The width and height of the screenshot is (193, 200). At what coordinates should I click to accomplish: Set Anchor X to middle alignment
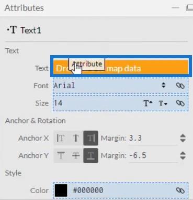pos(76,138)
